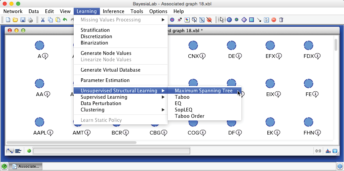Click the Associate... window taskbar button
This screenshot has height=171, width=344.
click(x=26, y=166)
